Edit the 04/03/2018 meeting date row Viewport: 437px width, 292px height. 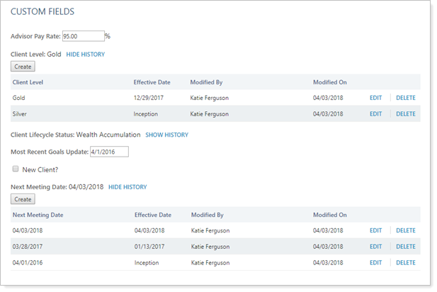[375, 230]
